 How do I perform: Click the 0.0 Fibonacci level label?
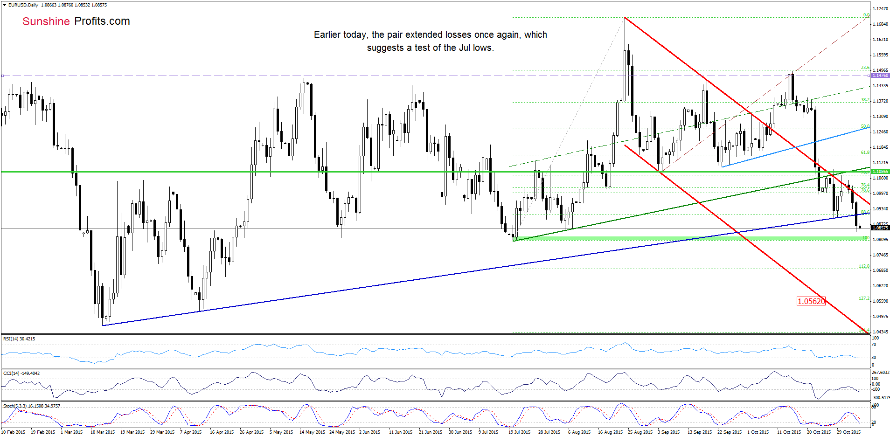click(x=866, y=15)
